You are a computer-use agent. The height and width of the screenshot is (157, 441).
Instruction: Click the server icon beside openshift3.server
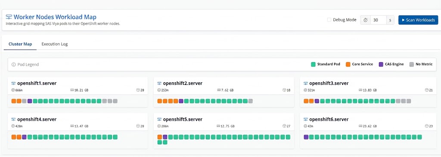305,83
